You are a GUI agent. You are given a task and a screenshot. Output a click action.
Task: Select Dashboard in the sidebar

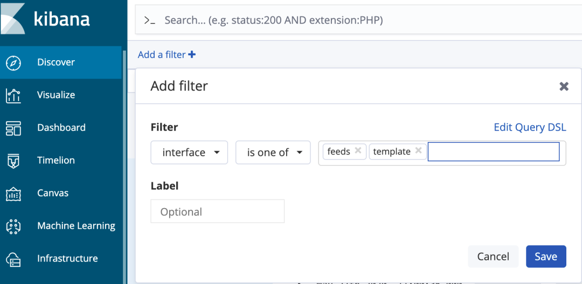[x=61, y=127]
